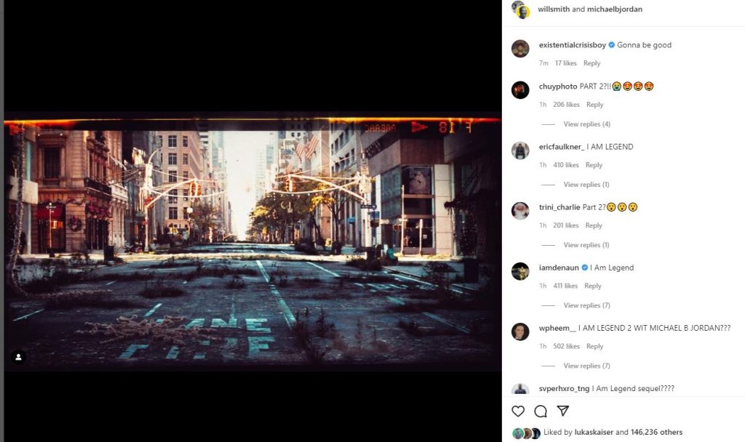Open the comment bubble icon
Viewport: 745px width, 442px height.
tap(541, 411)
